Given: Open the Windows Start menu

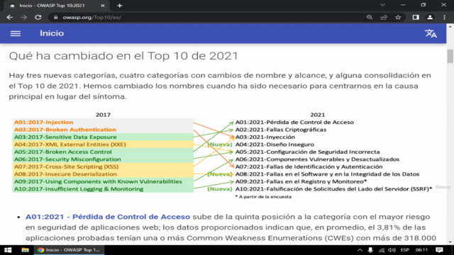Looking at the screenshot, I should [8, 250].
